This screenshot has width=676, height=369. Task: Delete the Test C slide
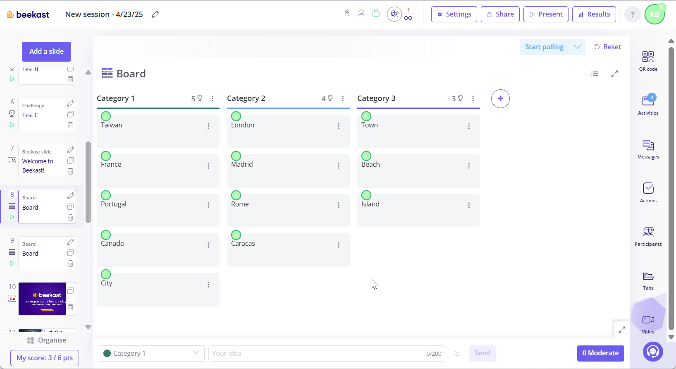click(71, 125)
